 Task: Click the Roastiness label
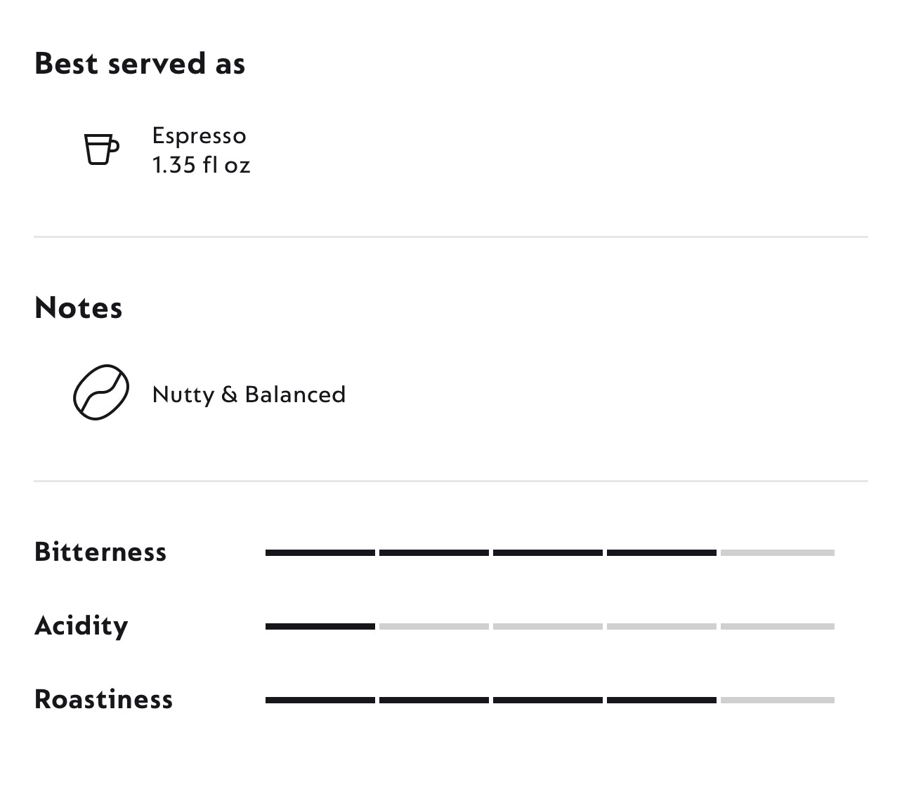[x=103, y=699]
